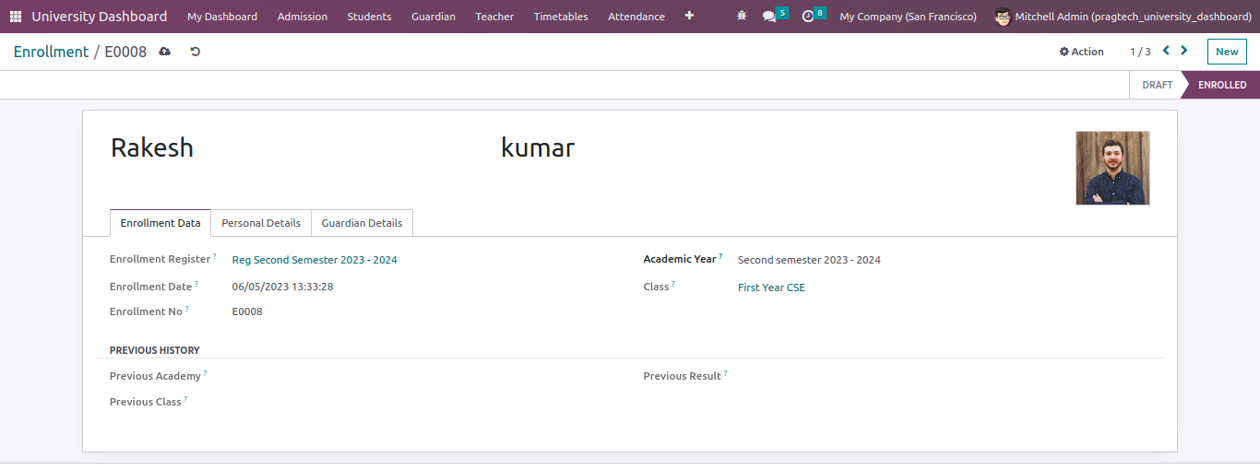Screen dimensions: 1260x470
Task: Set status to Draft
Action: coord(1157,85)
